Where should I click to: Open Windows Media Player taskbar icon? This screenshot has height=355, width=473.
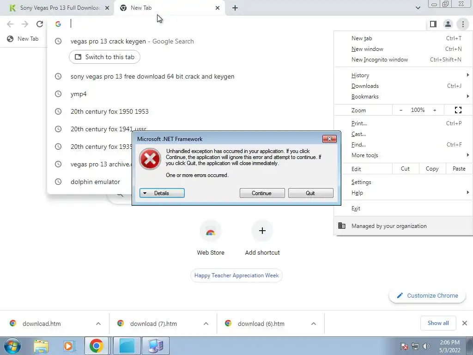68,346
